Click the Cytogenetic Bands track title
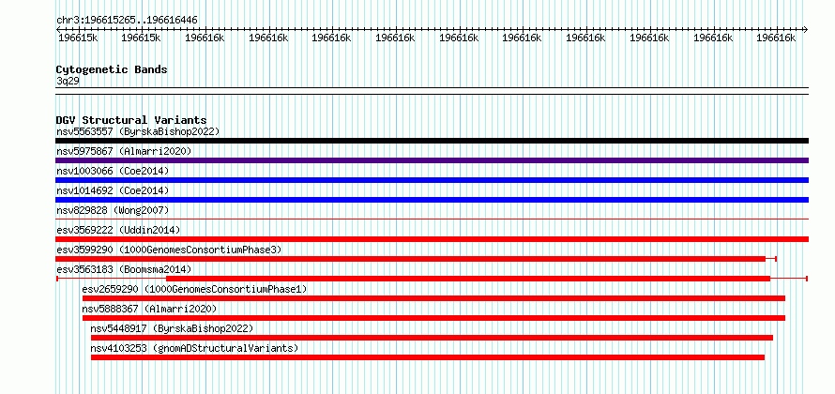Screen dimensions: 835x394 (x=112, y=69)
